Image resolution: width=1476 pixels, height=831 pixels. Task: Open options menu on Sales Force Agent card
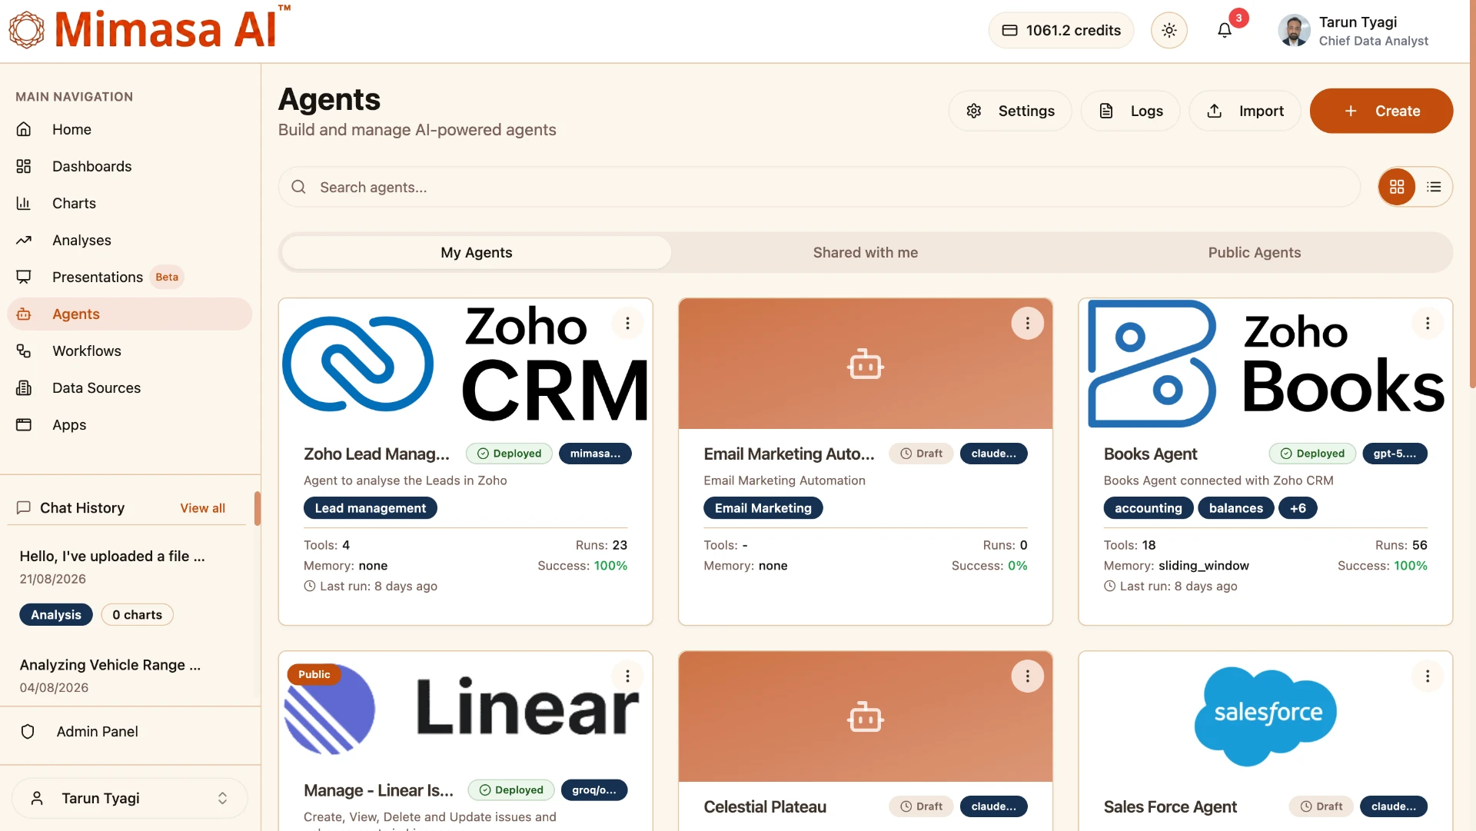pos(1428,676)
